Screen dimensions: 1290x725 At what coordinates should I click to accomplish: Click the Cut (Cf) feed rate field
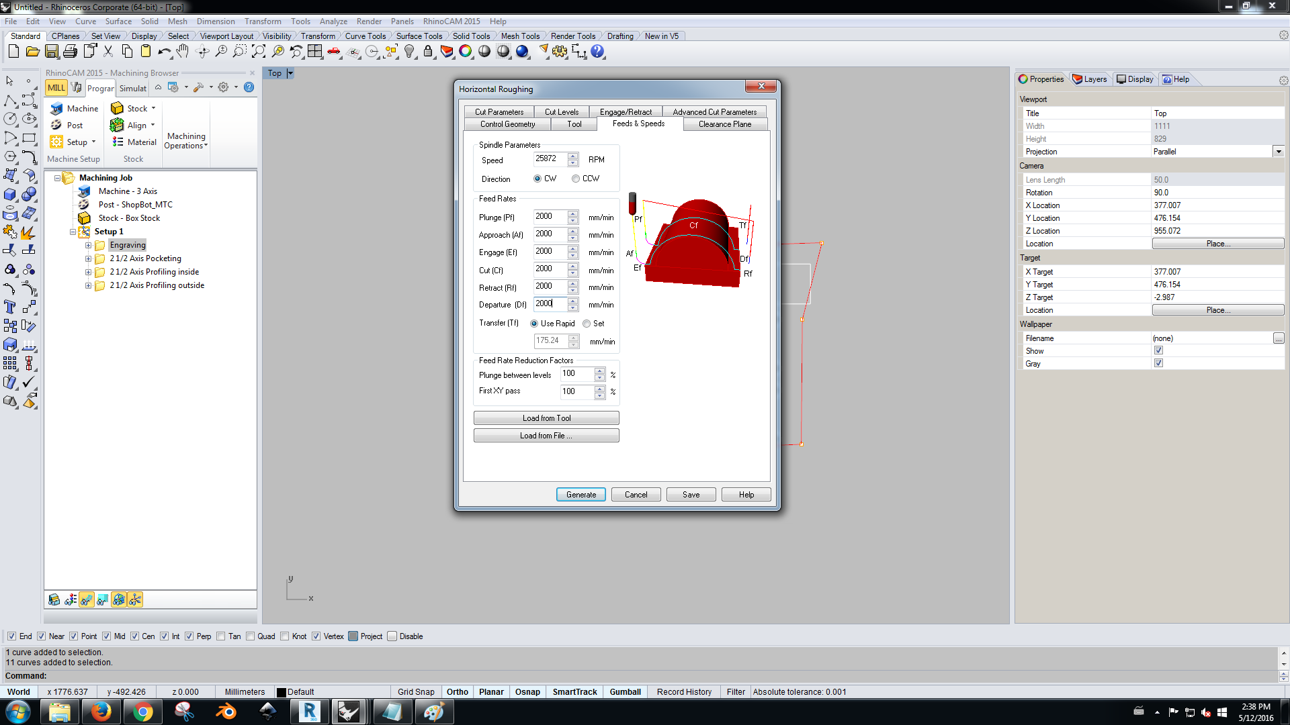tap(551, 269)
